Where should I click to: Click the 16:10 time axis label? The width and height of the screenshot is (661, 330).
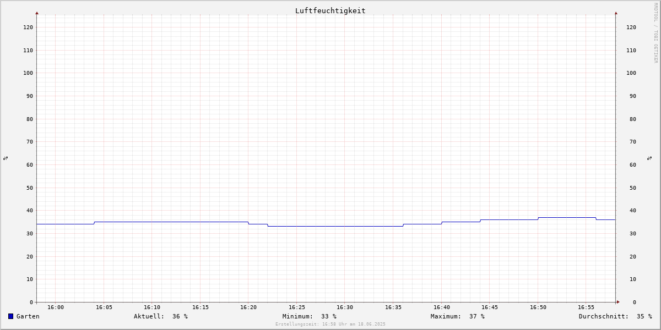(152, 307)
